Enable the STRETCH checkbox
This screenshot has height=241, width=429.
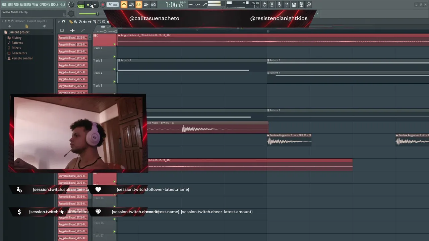pyautogui.click(x=116, y=31)
